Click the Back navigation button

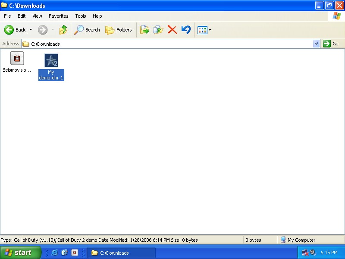(15, 30)
